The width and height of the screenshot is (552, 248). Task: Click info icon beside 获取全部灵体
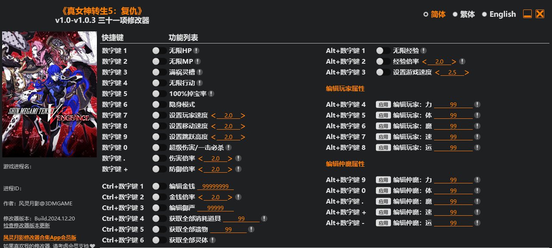pos(213,240)
